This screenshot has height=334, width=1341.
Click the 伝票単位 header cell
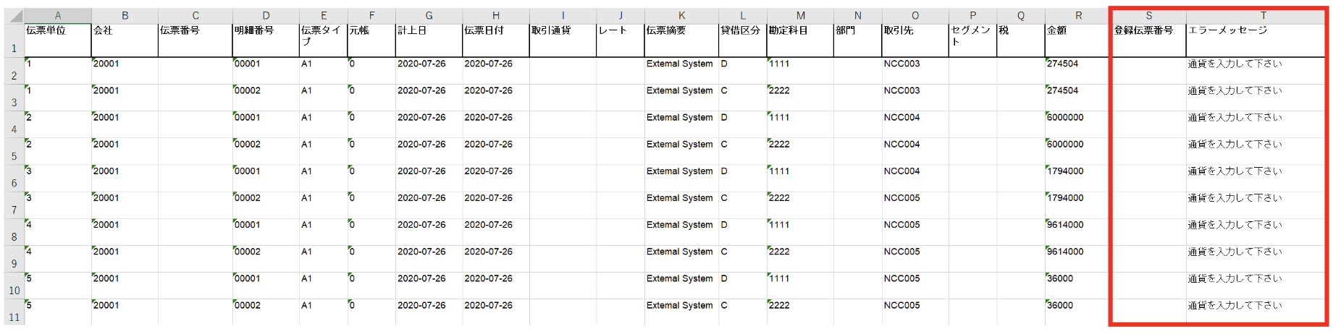tap(58, 40)
